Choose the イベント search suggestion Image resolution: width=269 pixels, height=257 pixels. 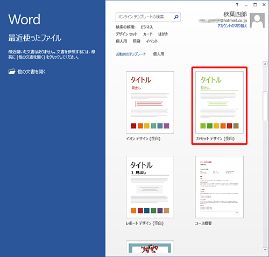152,41
